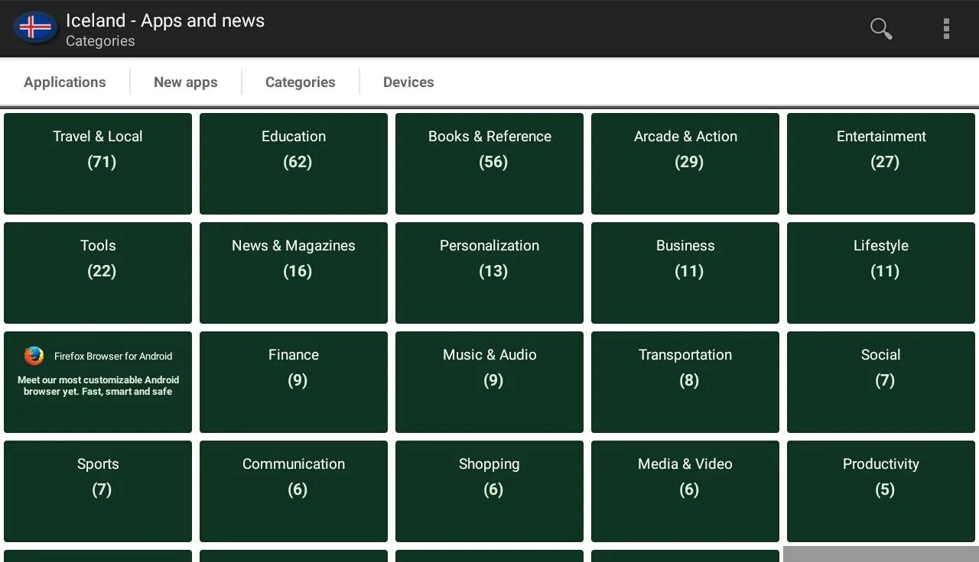Open the Productivity category tile
979x562 pixels.
(x=881, y=491)
